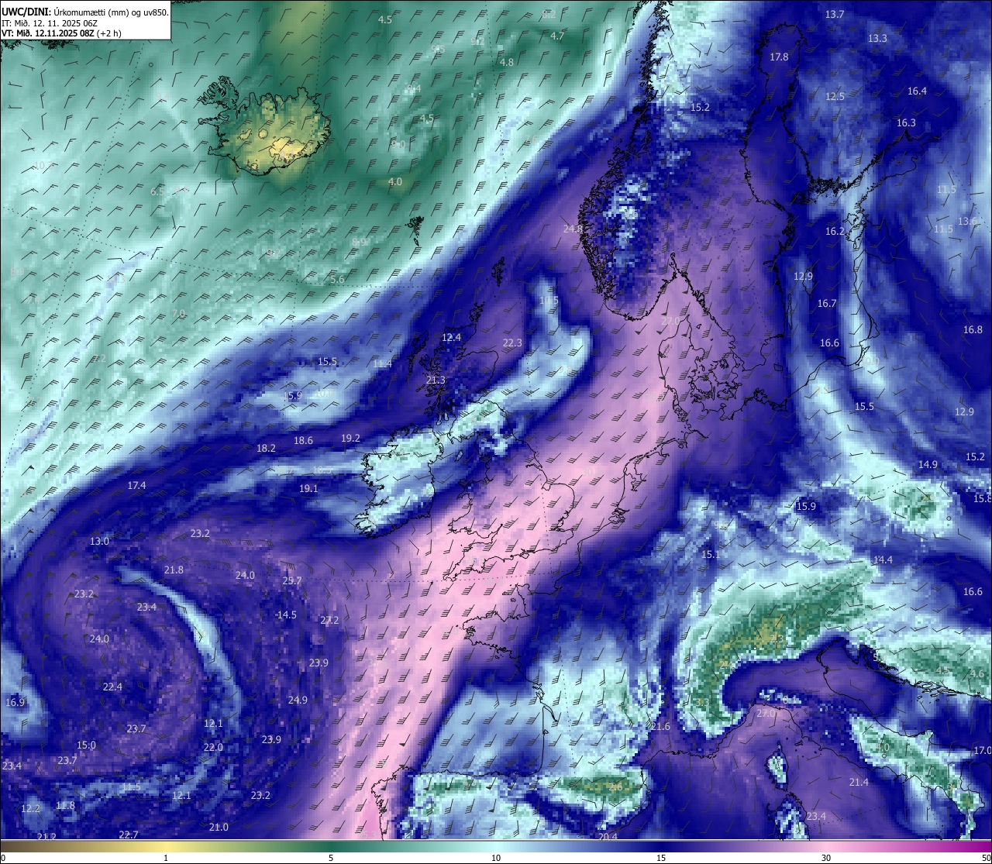Pick the 19.2 value label
992x864 pixels.
tap(350, 439)
